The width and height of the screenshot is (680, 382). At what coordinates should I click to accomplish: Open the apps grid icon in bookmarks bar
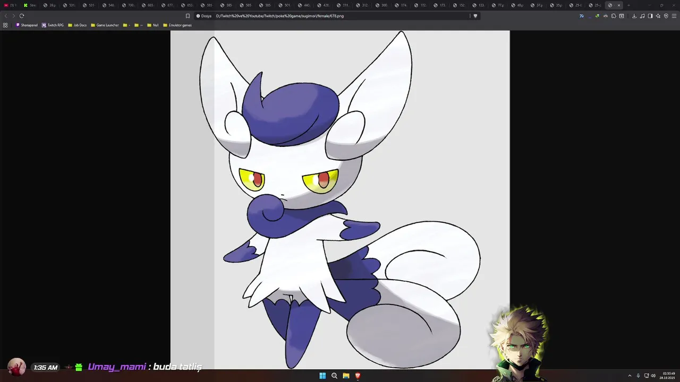coord(5,25)
